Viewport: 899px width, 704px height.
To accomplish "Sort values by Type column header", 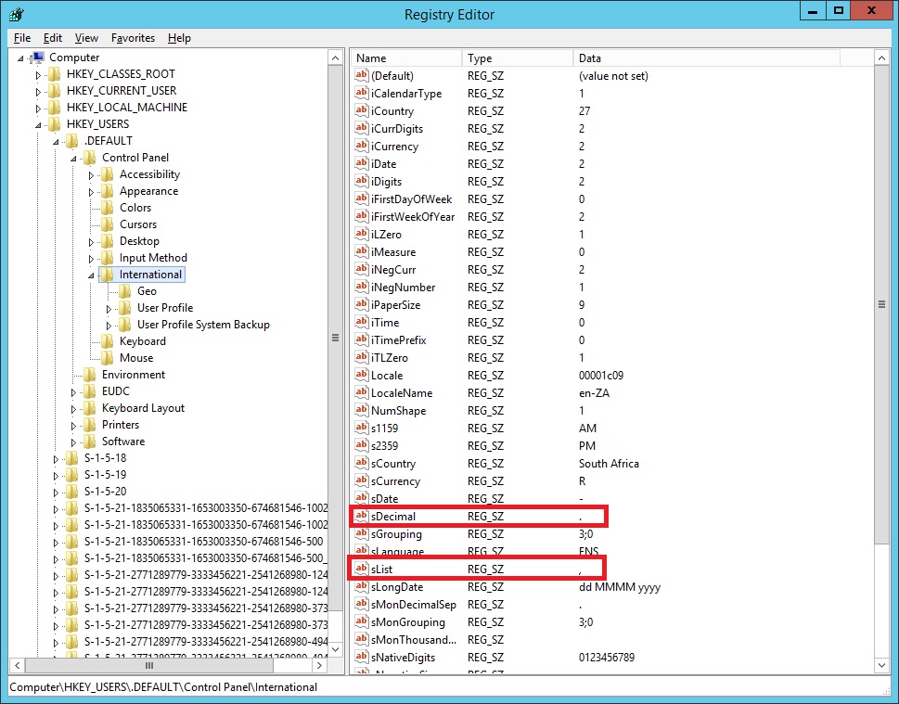I will (517, 58).
